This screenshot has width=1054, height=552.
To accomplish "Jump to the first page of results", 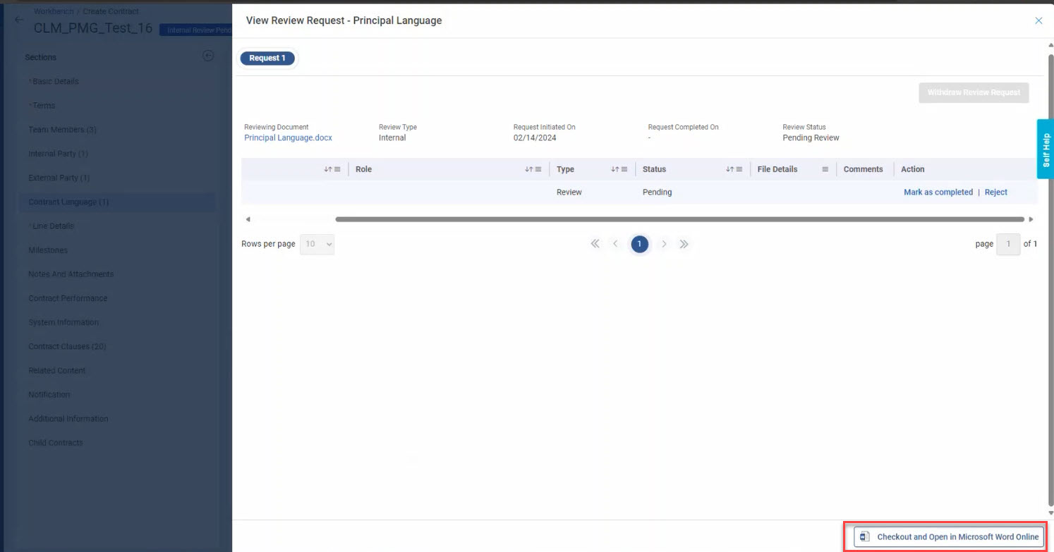I will 595,244.
